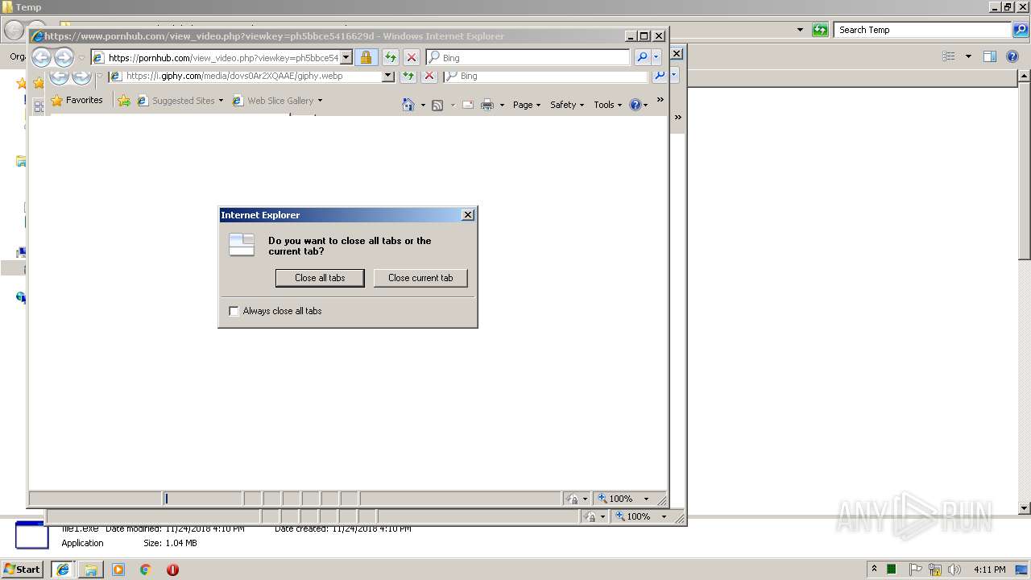This screenshot has height=580, width=1031.
Task: Click the Windows Explorer taskbar icon
Action: 91,570
